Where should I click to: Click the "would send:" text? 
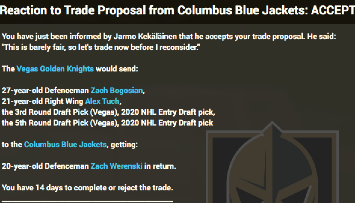click(117, 69)
